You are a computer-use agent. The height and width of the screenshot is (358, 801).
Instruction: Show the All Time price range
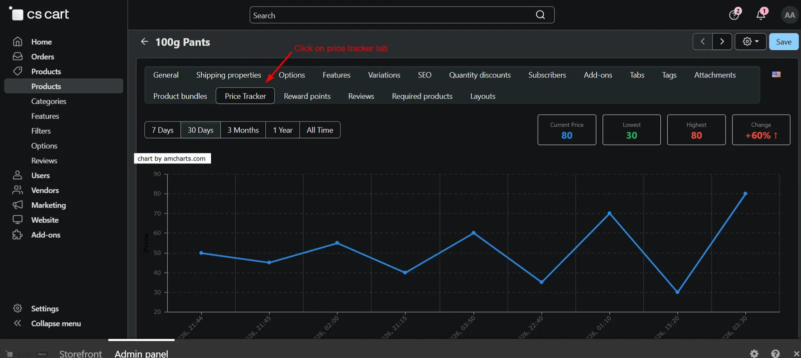[x=320, y=130]
